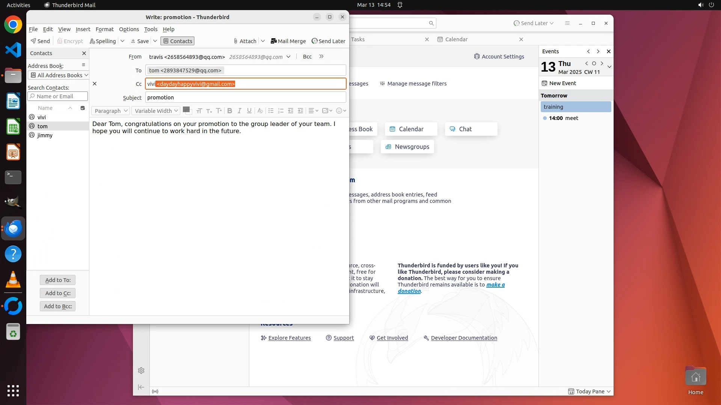Toggle italic text formatting

239,111
